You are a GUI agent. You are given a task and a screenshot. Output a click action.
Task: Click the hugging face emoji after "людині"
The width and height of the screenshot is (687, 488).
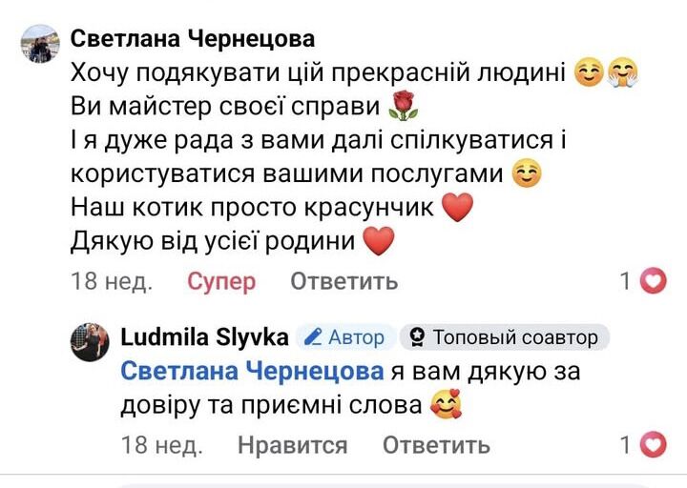[621, 72]
